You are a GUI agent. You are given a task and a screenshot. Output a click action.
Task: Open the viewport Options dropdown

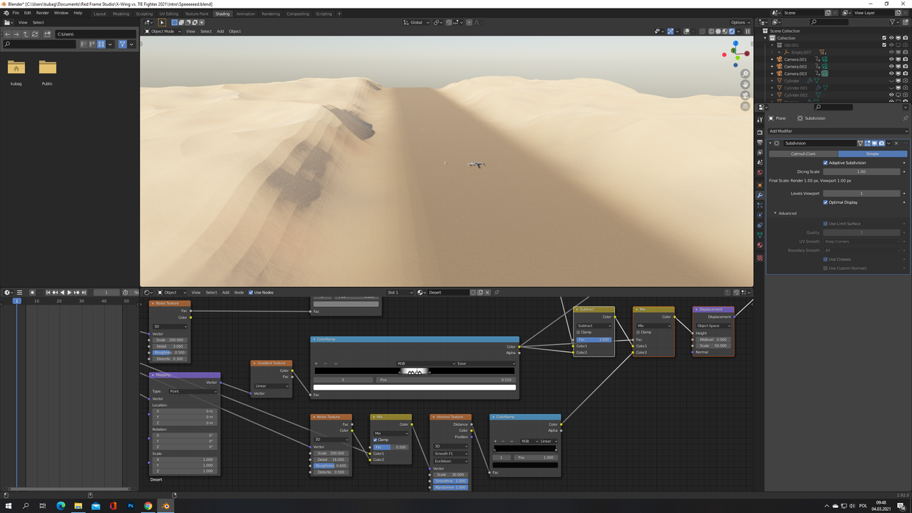(x=740, y=23)
